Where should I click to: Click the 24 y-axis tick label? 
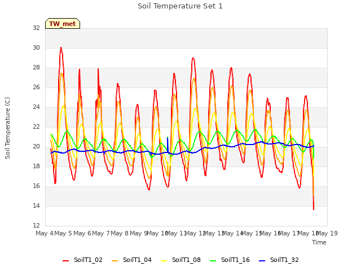pos(36,107)
